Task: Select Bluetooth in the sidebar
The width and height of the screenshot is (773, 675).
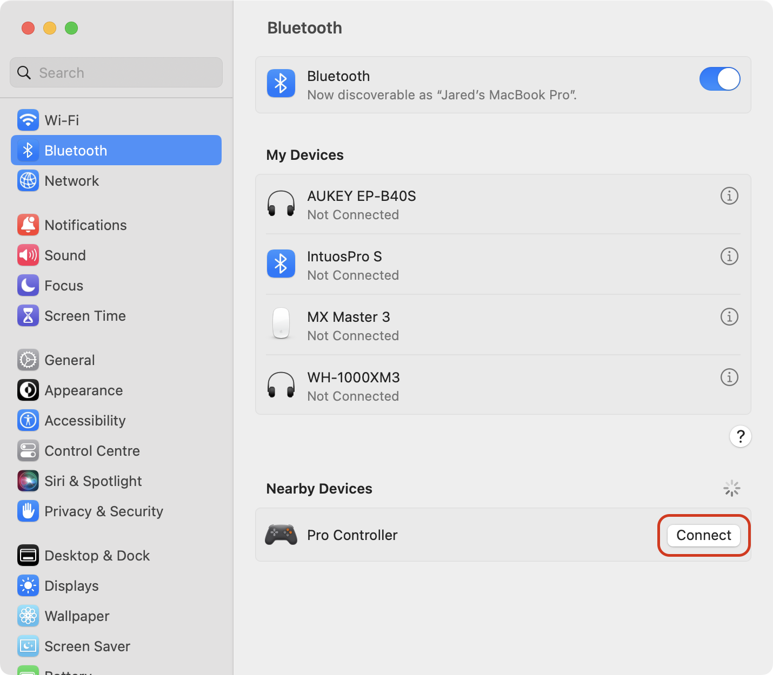Action: [75, 150]
